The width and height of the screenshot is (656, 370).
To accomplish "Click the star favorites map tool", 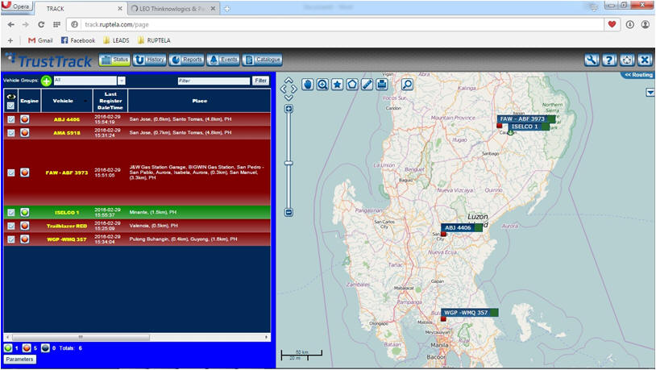I will [337, 85].
